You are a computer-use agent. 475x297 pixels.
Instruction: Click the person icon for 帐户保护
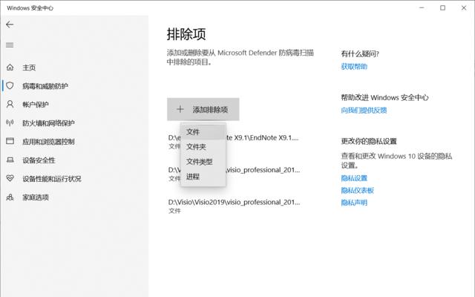pos(10,104)
